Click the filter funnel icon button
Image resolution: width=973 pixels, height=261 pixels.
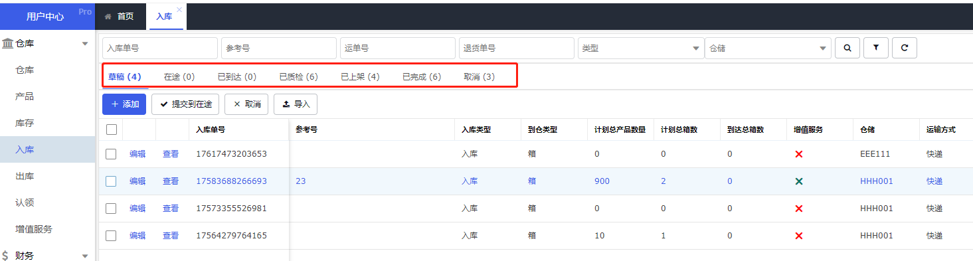876,48
